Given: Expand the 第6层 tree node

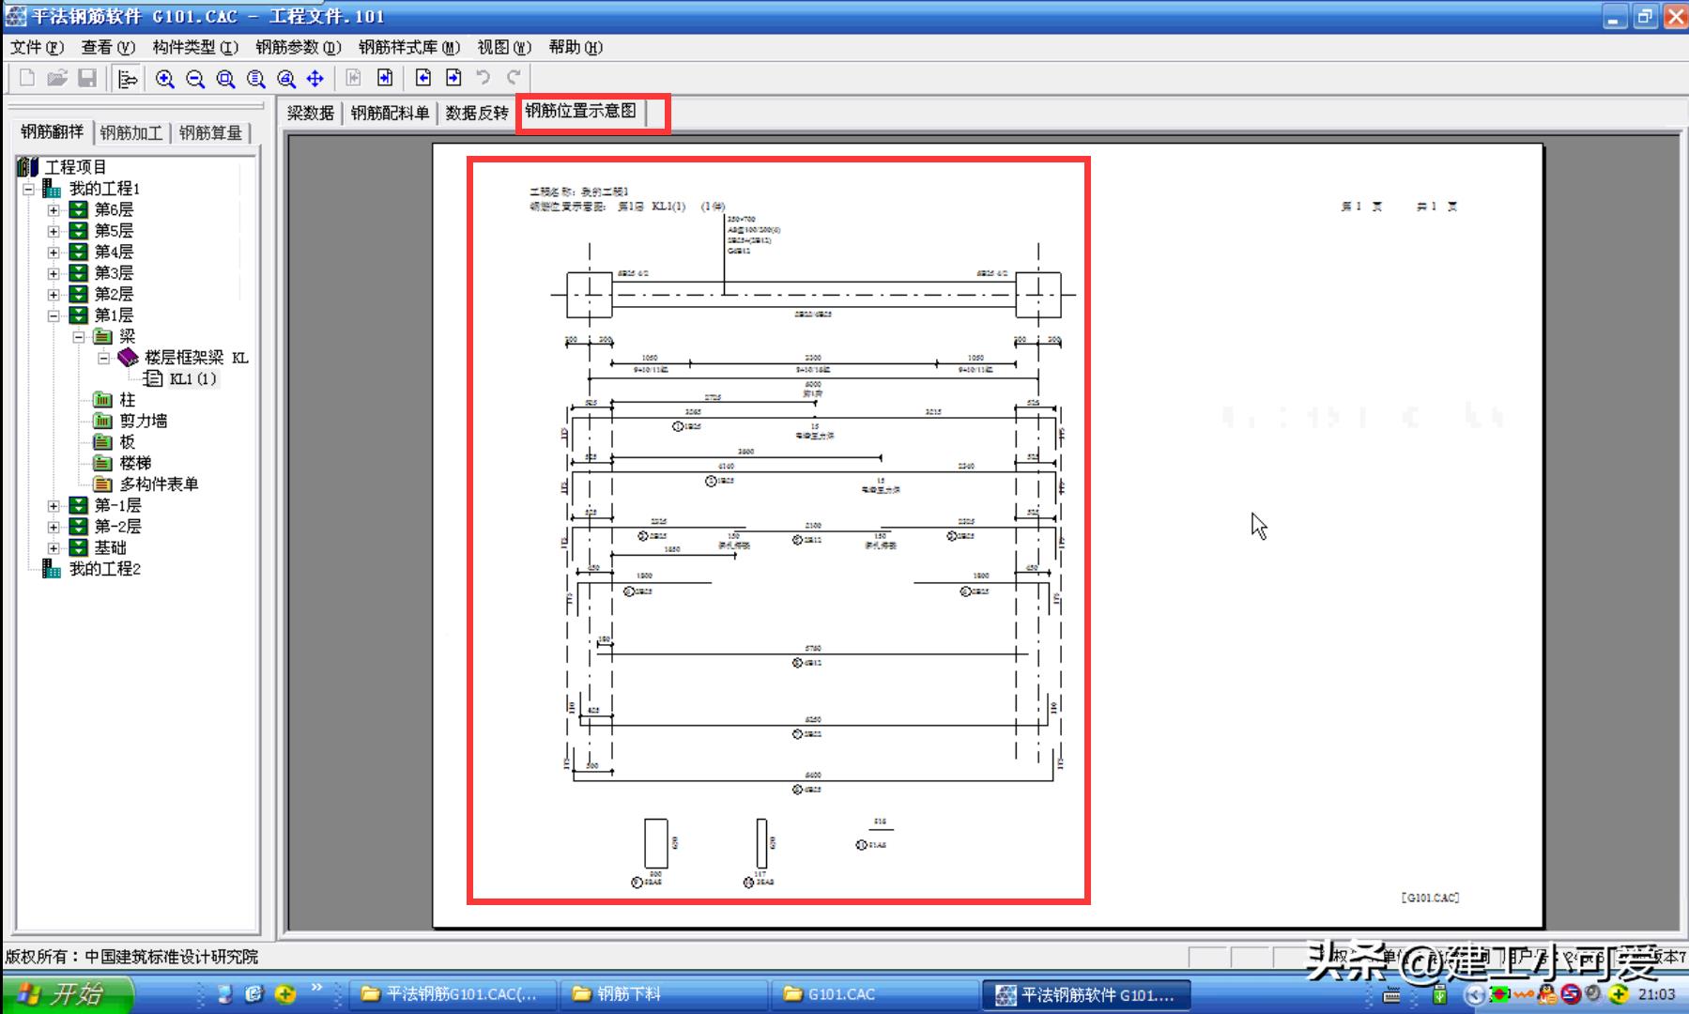Looking at the screenshot, I should point(54,210).
